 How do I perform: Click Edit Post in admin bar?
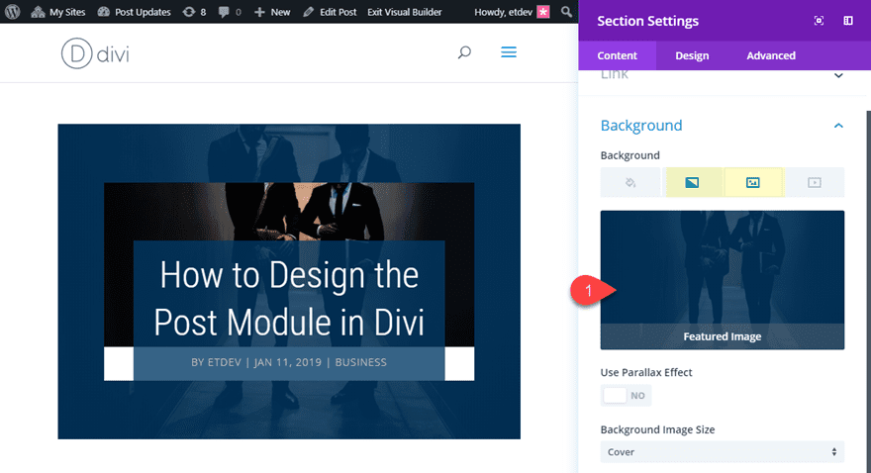[x=330, y=12]
